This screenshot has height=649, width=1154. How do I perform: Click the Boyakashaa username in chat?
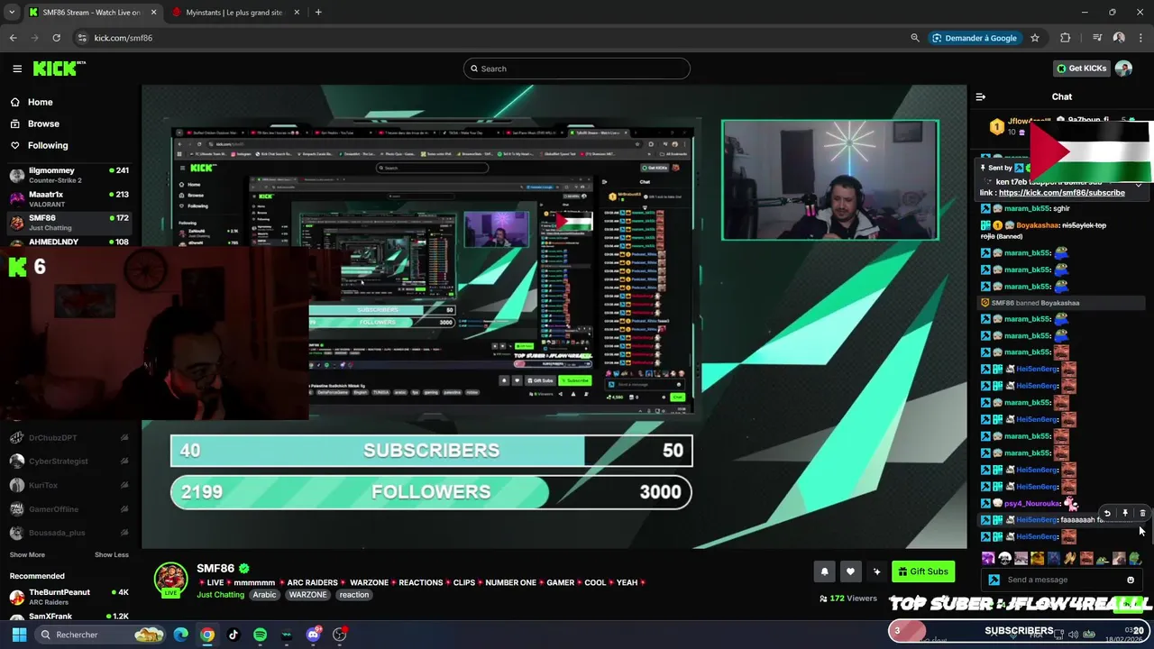click(1038, 225)
